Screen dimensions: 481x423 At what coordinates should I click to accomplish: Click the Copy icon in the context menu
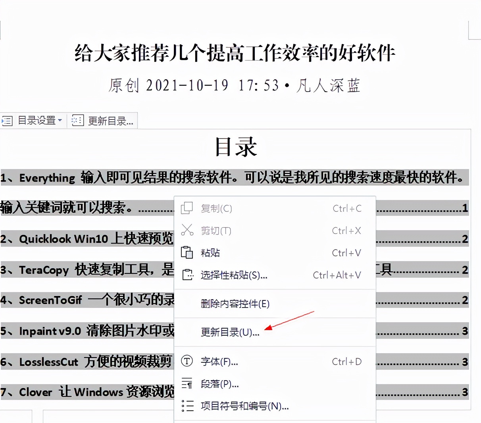(x=187, y=208)
